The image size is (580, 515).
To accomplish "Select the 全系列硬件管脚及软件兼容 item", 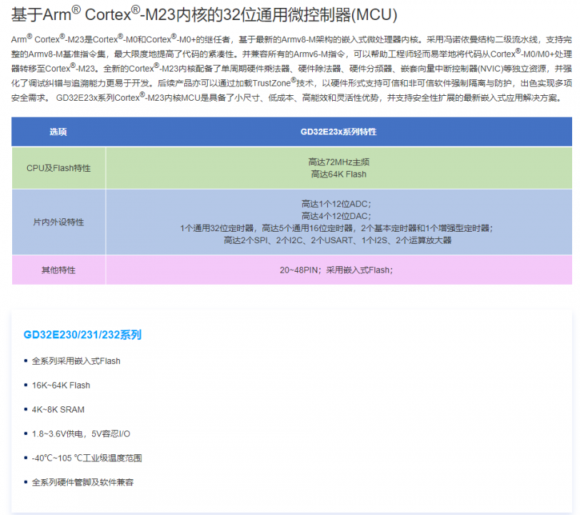I will tap(83, 482).
